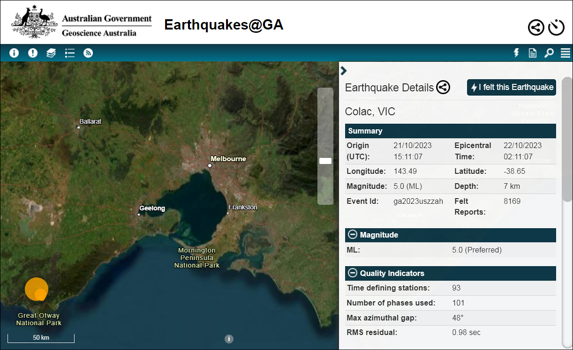Collapse the details panel with the chevron
Viewport: 573px width, 350px height.
coord(344,70)
